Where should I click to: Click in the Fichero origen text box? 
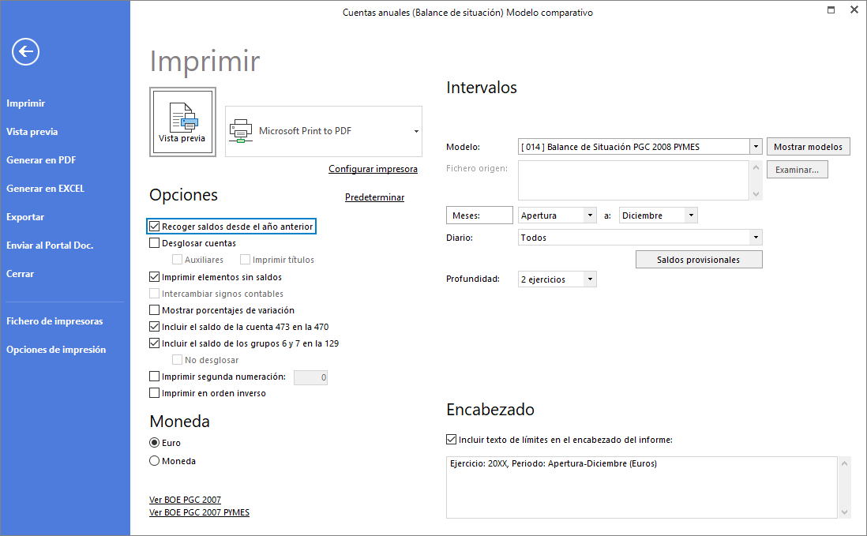click(633, 181)
